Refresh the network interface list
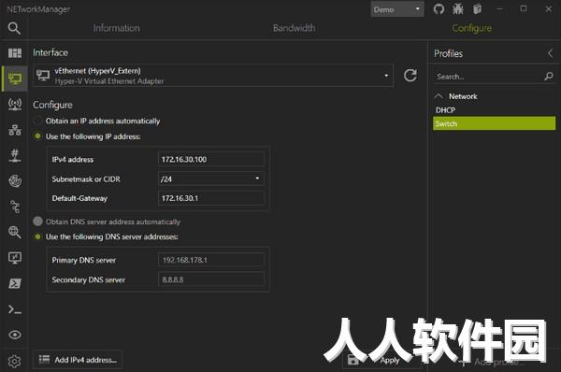This screenshot has width=561, height=372. pos(410,76)
